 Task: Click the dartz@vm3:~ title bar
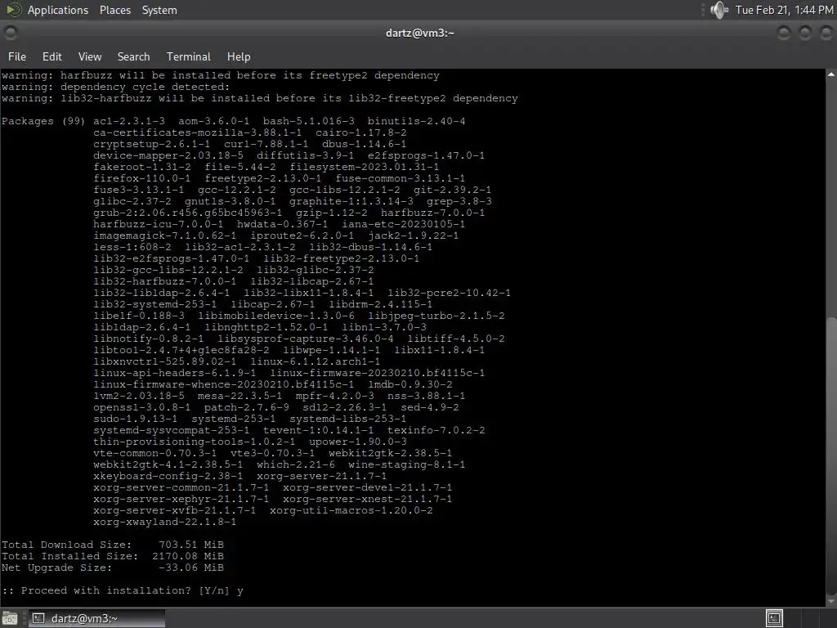point(419,33)
